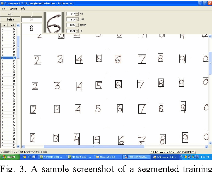
Task: Select the highlighted row in the box list
Action: coord(8,58)
